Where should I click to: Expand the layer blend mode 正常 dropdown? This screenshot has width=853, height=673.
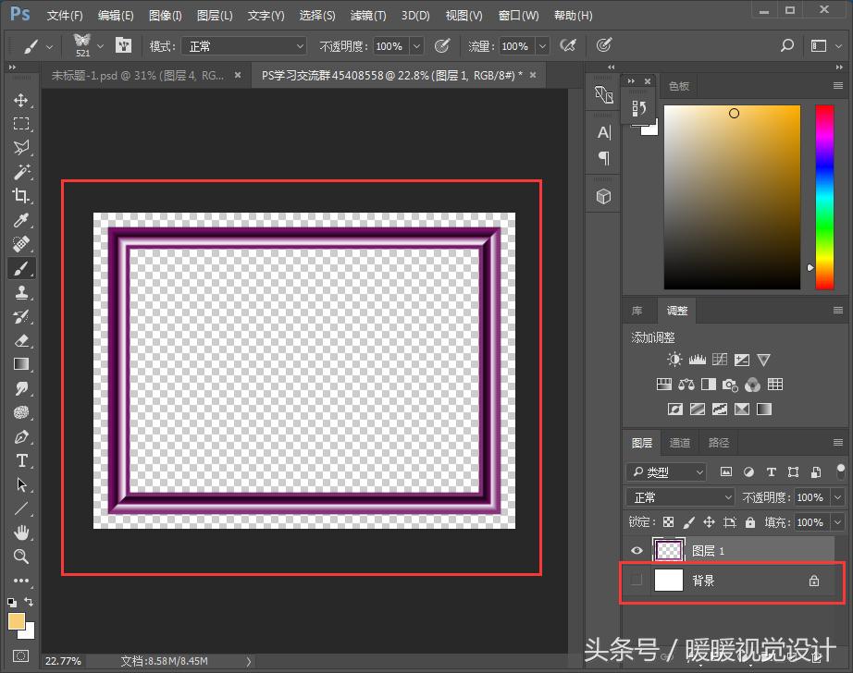tap(680, 497)
